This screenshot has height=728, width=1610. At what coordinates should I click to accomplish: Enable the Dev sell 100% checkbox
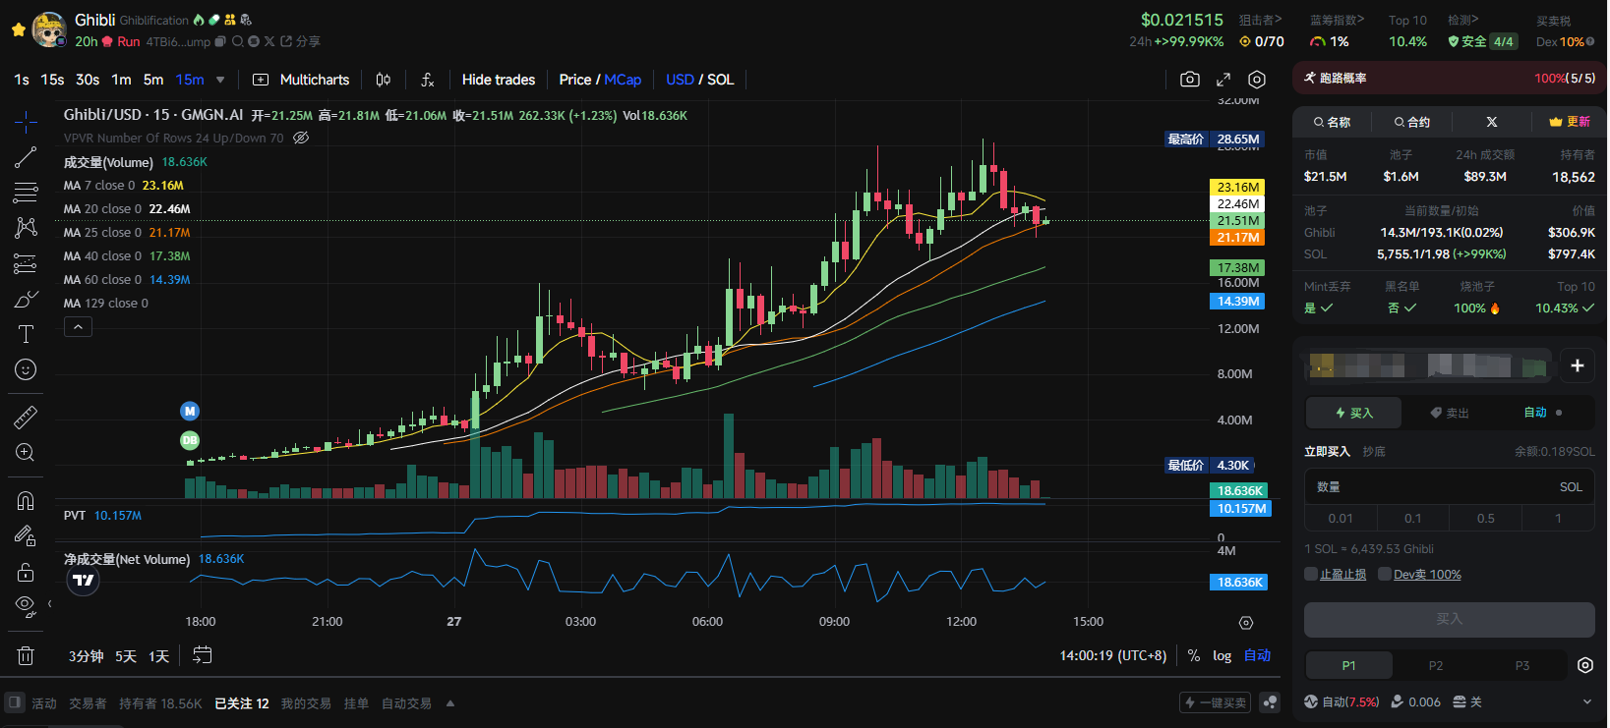point(1385,574)
